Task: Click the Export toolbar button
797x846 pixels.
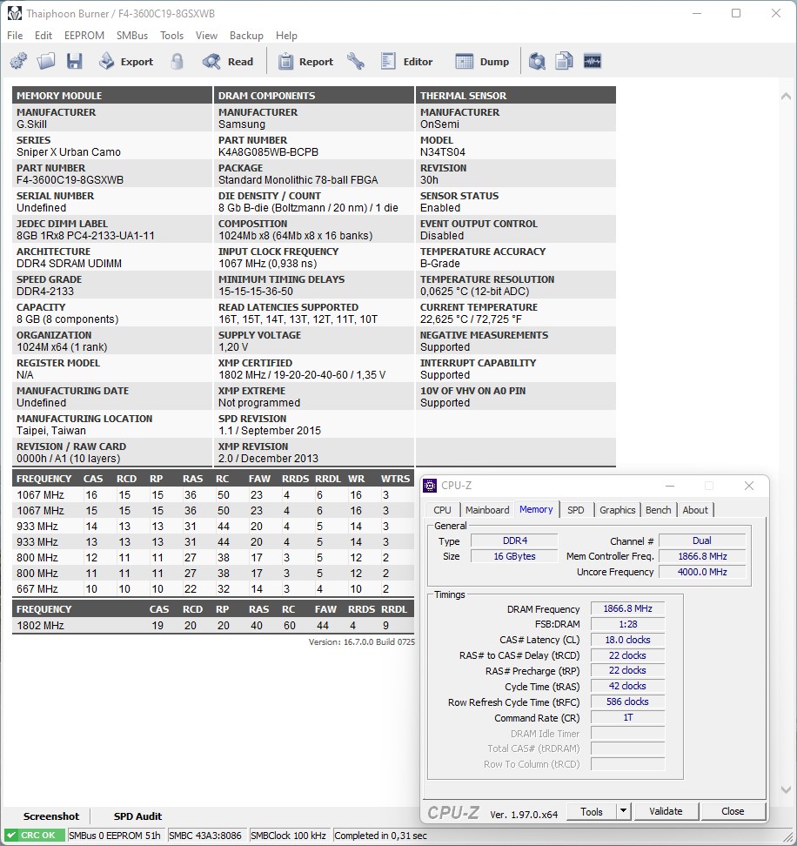Action: coord(126,62)
